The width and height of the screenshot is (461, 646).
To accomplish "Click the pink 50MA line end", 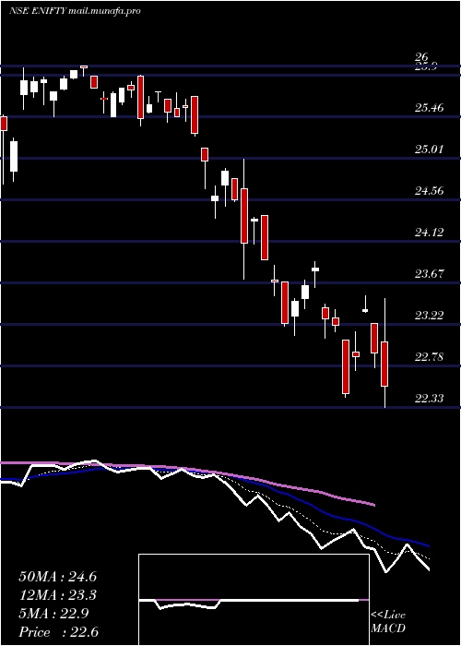I will (373, 504).
